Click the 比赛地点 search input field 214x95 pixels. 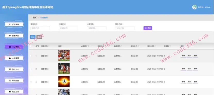[x=69, y=28]
